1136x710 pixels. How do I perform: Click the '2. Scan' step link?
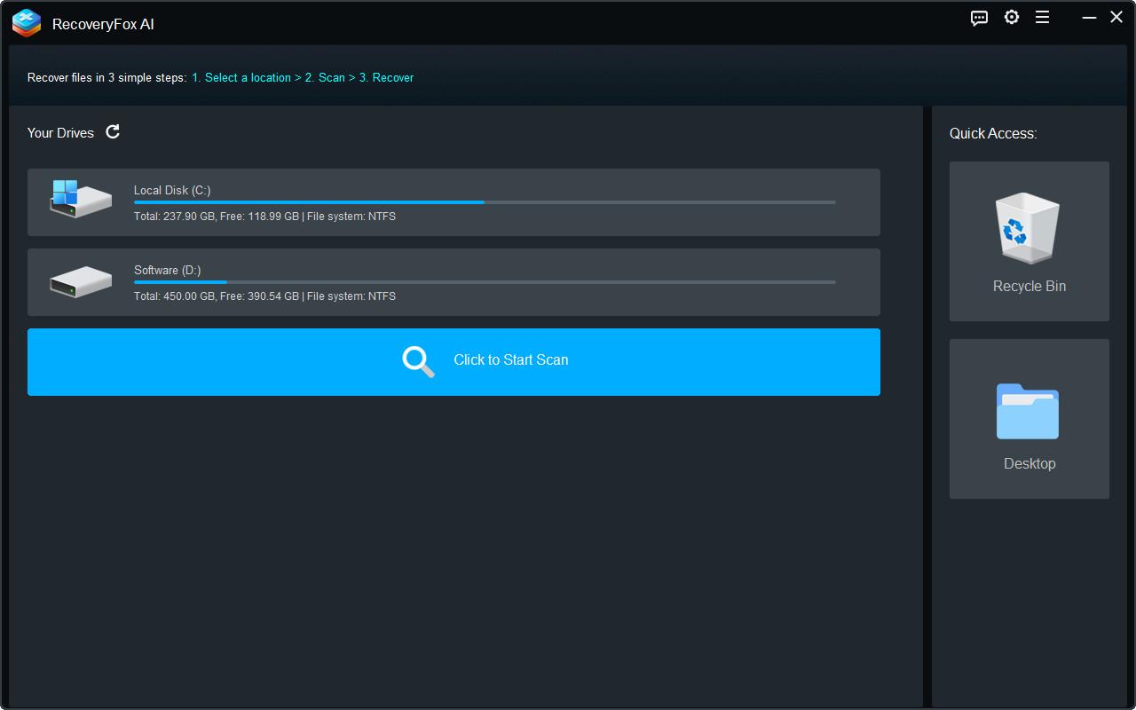pyautogui.click(x=324, y=77)
